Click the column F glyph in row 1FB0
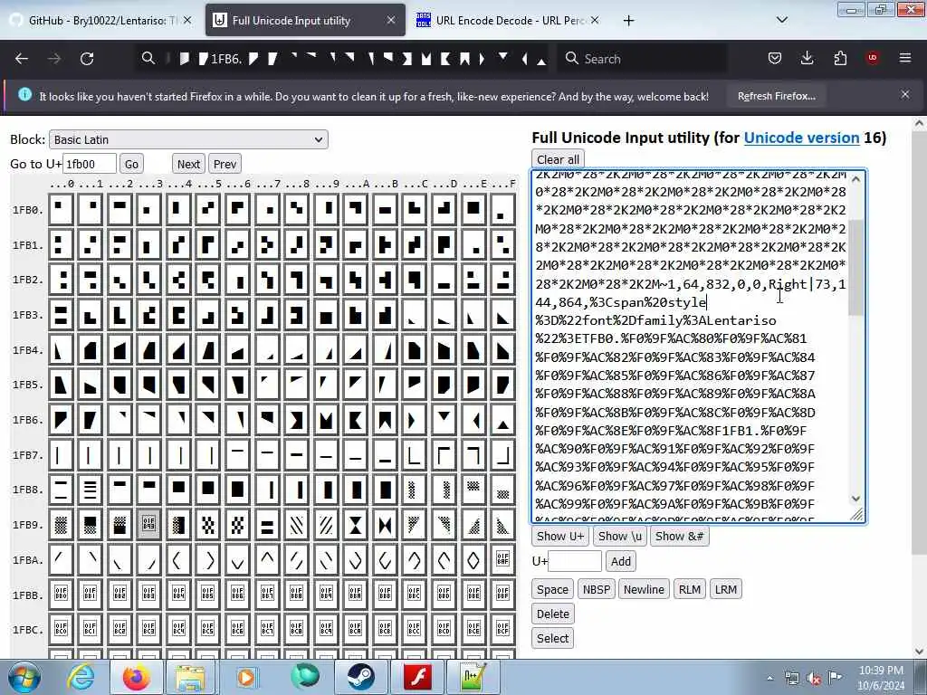927x695 pixels. click(502, 209)
